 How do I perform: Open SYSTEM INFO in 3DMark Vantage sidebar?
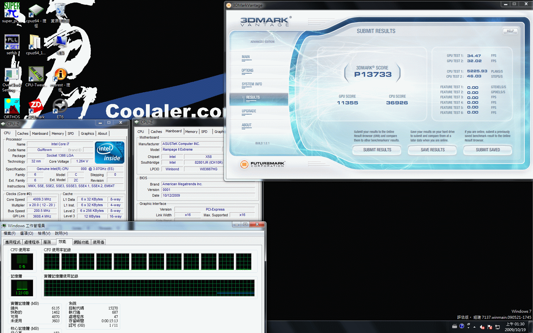tap(252, 84)
